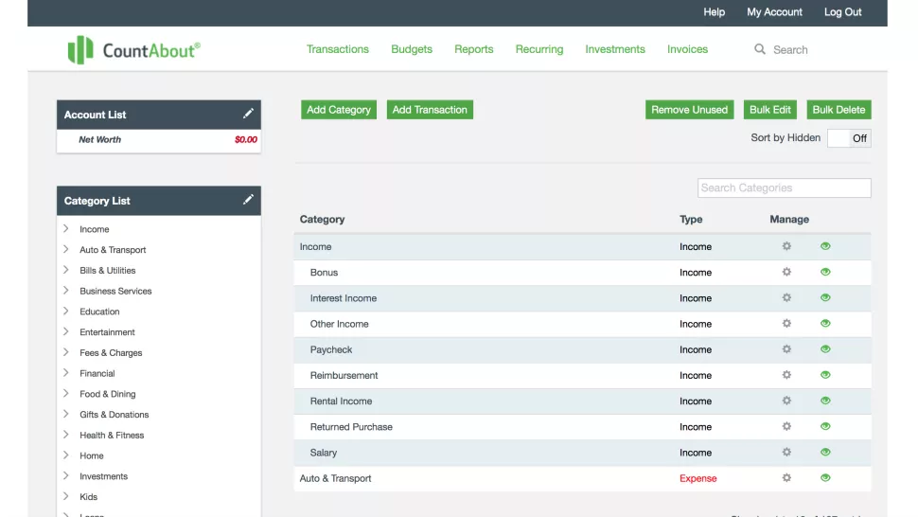Screen dimensions: 918x517
Task: Open the Reports menu
Action: pos(473,49)
